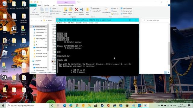Click the file list vertical scrollbar

click(169, 53)
